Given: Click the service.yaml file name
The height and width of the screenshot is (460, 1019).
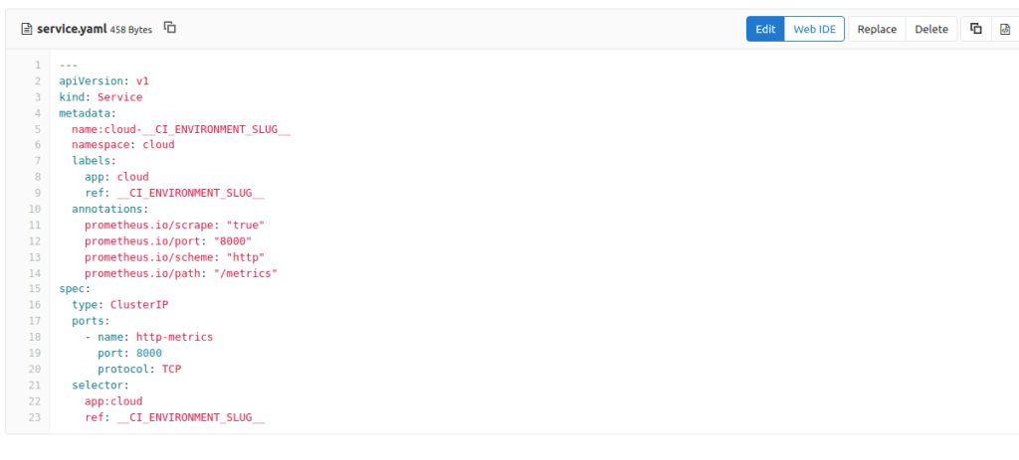Looking at the screenshot, I should coord(72,29).
